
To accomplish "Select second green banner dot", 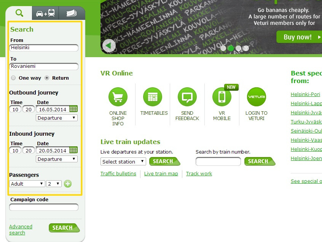I will point(231,48).
